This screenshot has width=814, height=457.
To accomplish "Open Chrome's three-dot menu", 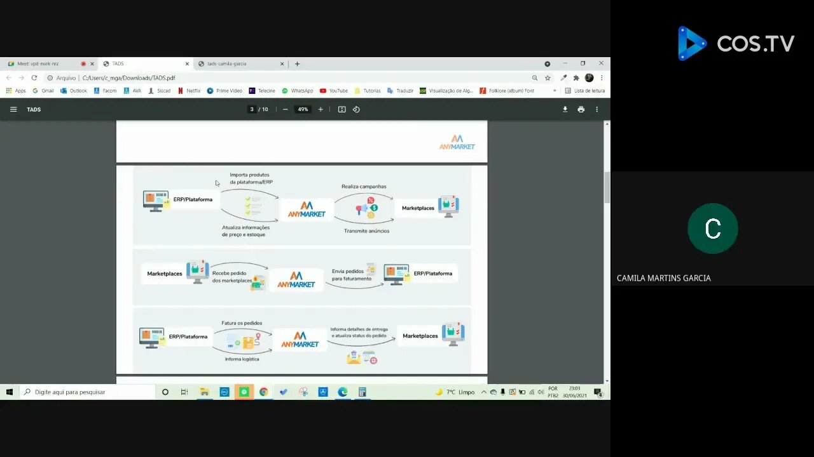I will tap(602, 77).
